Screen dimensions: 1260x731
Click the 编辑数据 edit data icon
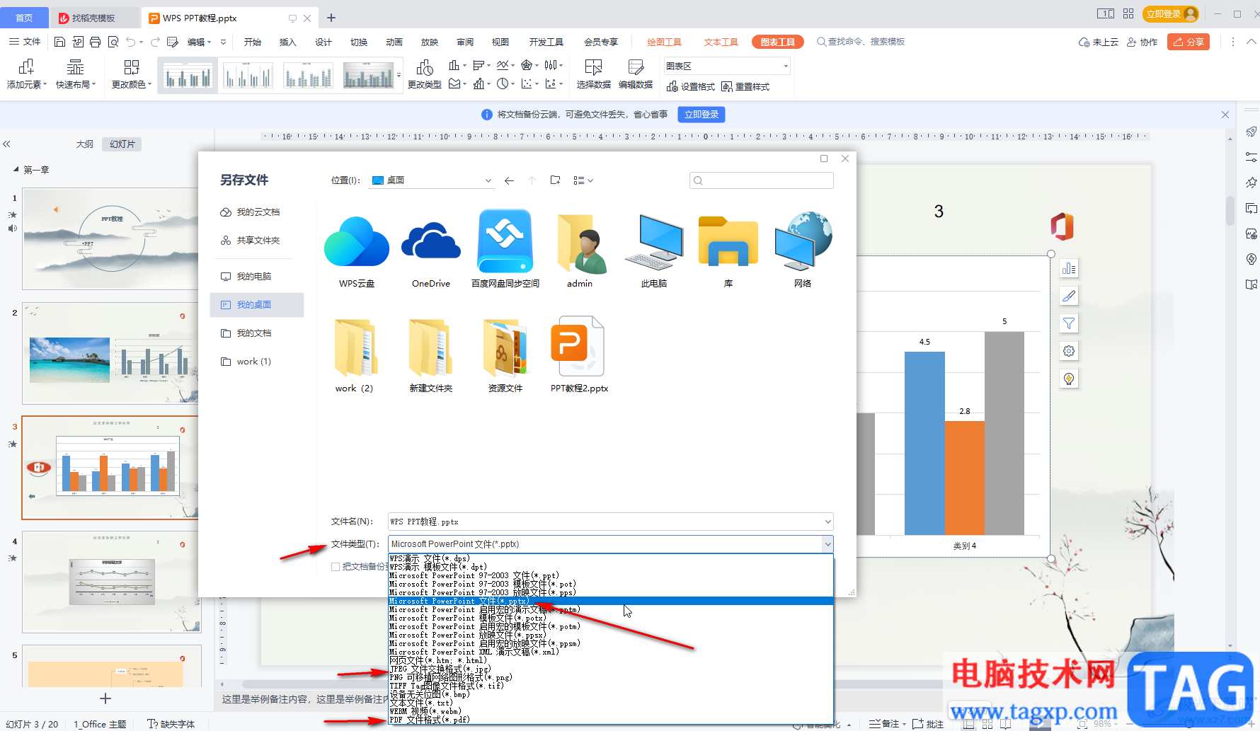[636, 67]
